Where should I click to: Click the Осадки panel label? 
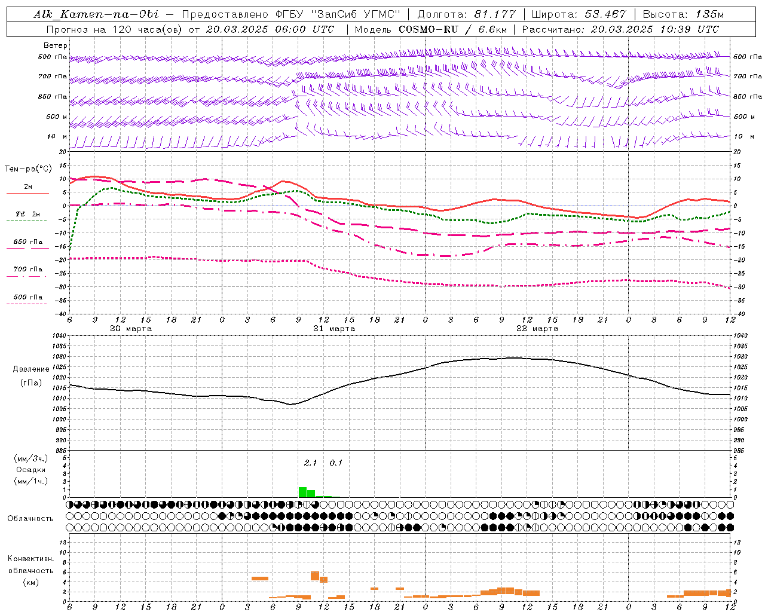tap(31, 470)
